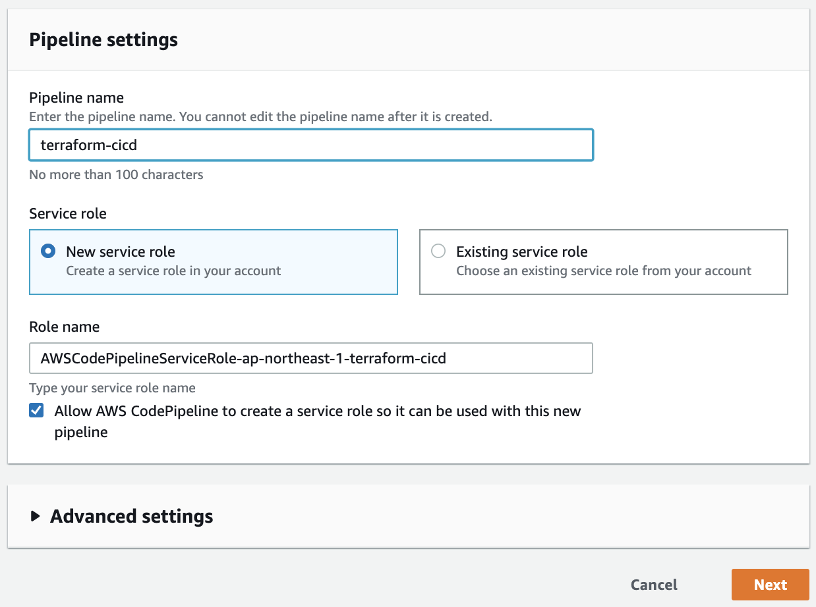816x607 pixels.
Task: Click "Create a service role in your account" text
Action: [173, 271]
